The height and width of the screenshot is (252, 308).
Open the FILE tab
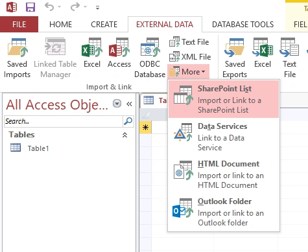(19, 25)
